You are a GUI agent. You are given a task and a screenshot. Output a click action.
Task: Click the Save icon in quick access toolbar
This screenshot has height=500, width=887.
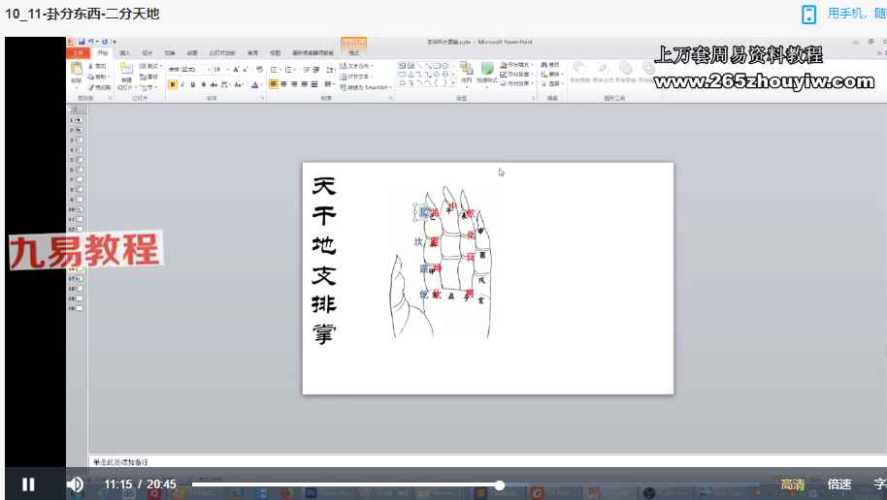tap(82, 42)
